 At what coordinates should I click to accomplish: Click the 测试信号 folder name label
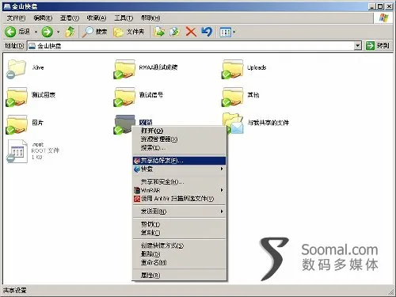tap(151, 95)
